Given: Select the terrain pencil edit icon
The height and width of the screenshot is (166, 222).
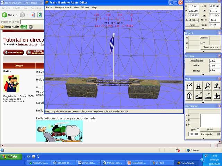Looking at the screenshot, I should [x=207, y=95].
